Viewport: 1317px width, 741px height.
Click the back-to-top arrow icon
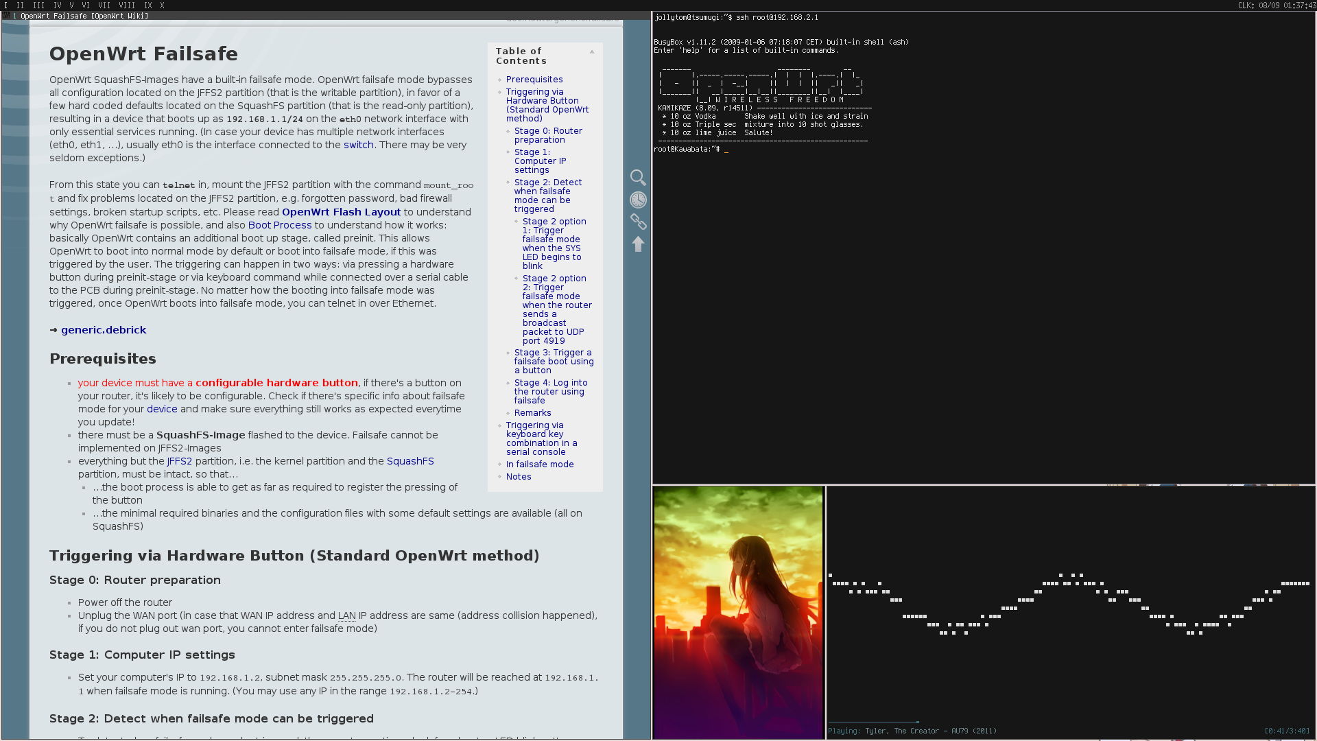click(638, 244)
